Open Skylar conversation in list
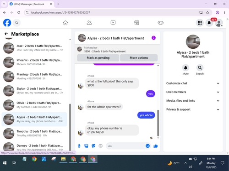The height and width of the screenshot is (171, 229). (34, 91)
